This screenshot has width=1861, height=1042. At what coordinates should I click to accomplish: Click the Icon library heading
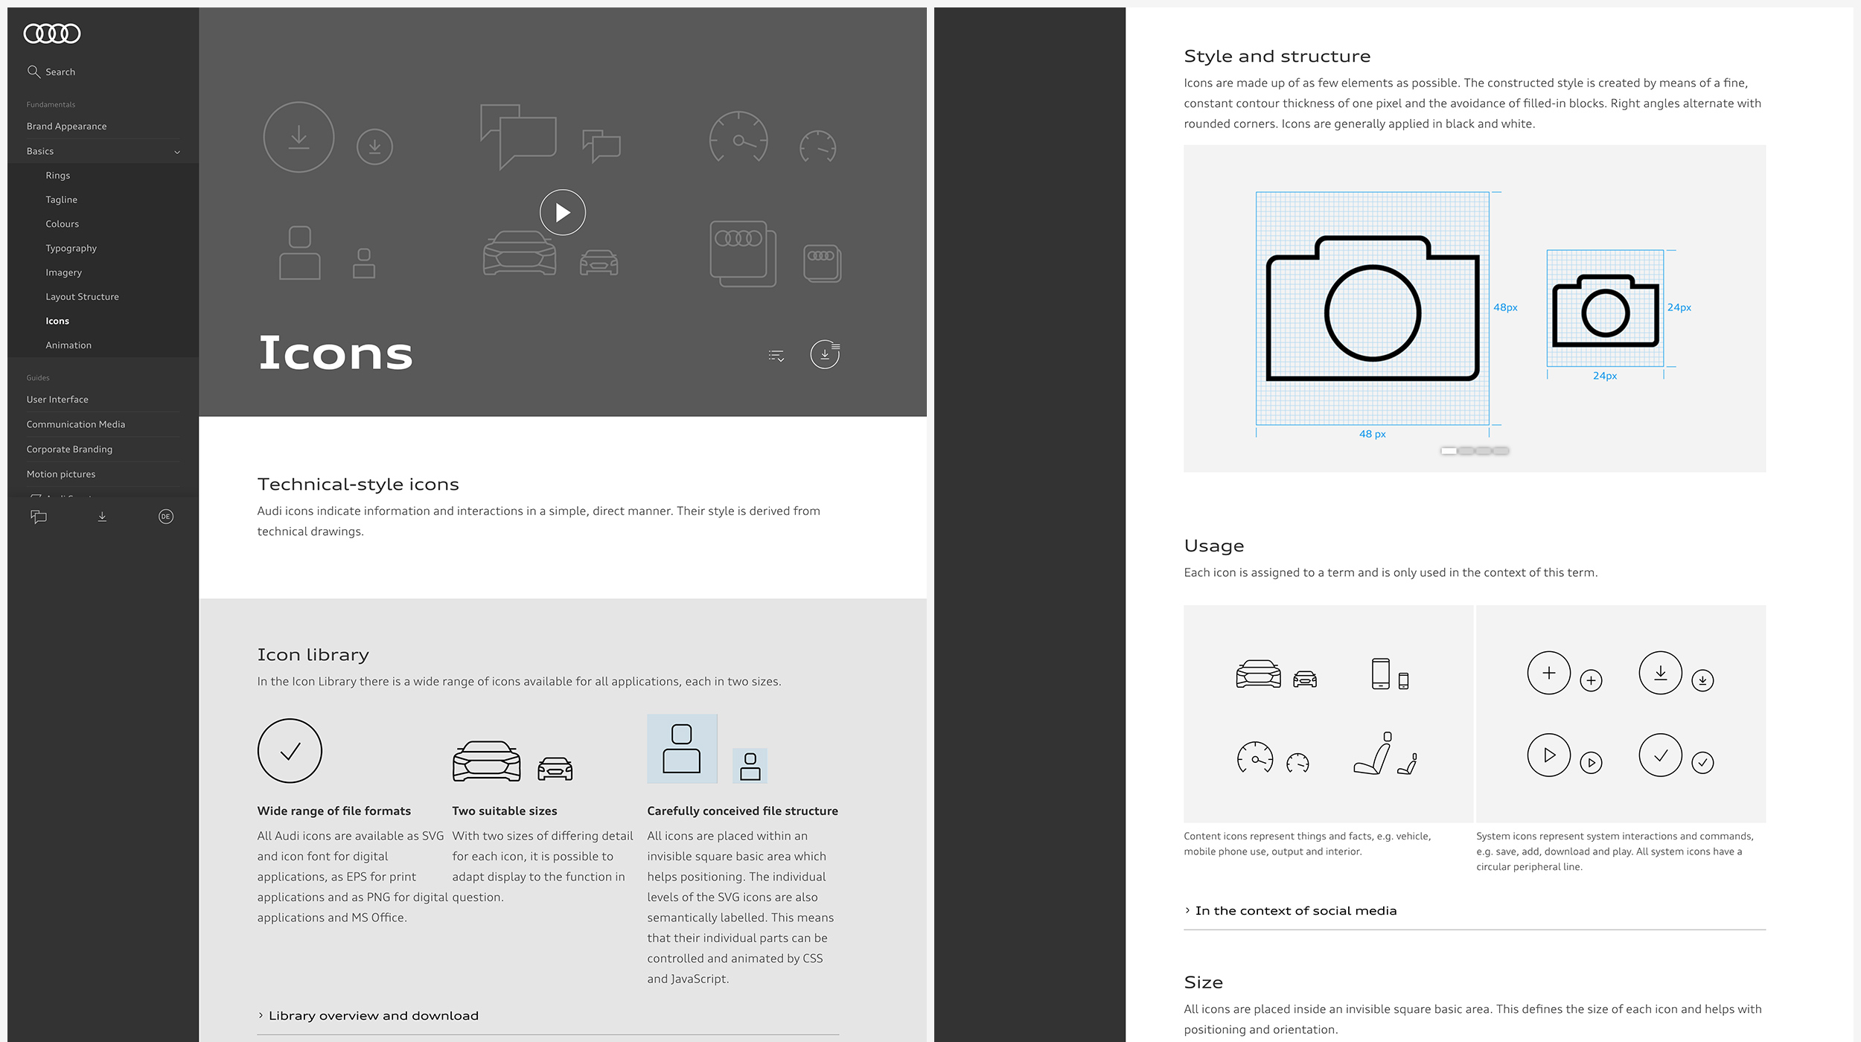click(x=313, y=655)
